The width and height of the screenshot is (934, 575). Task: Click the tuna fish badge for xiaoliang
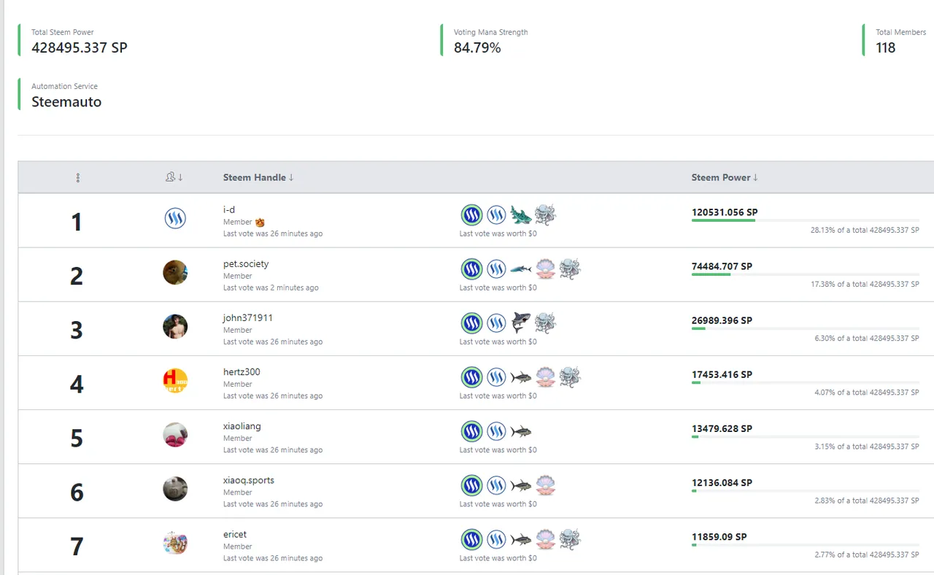point(521,431)
